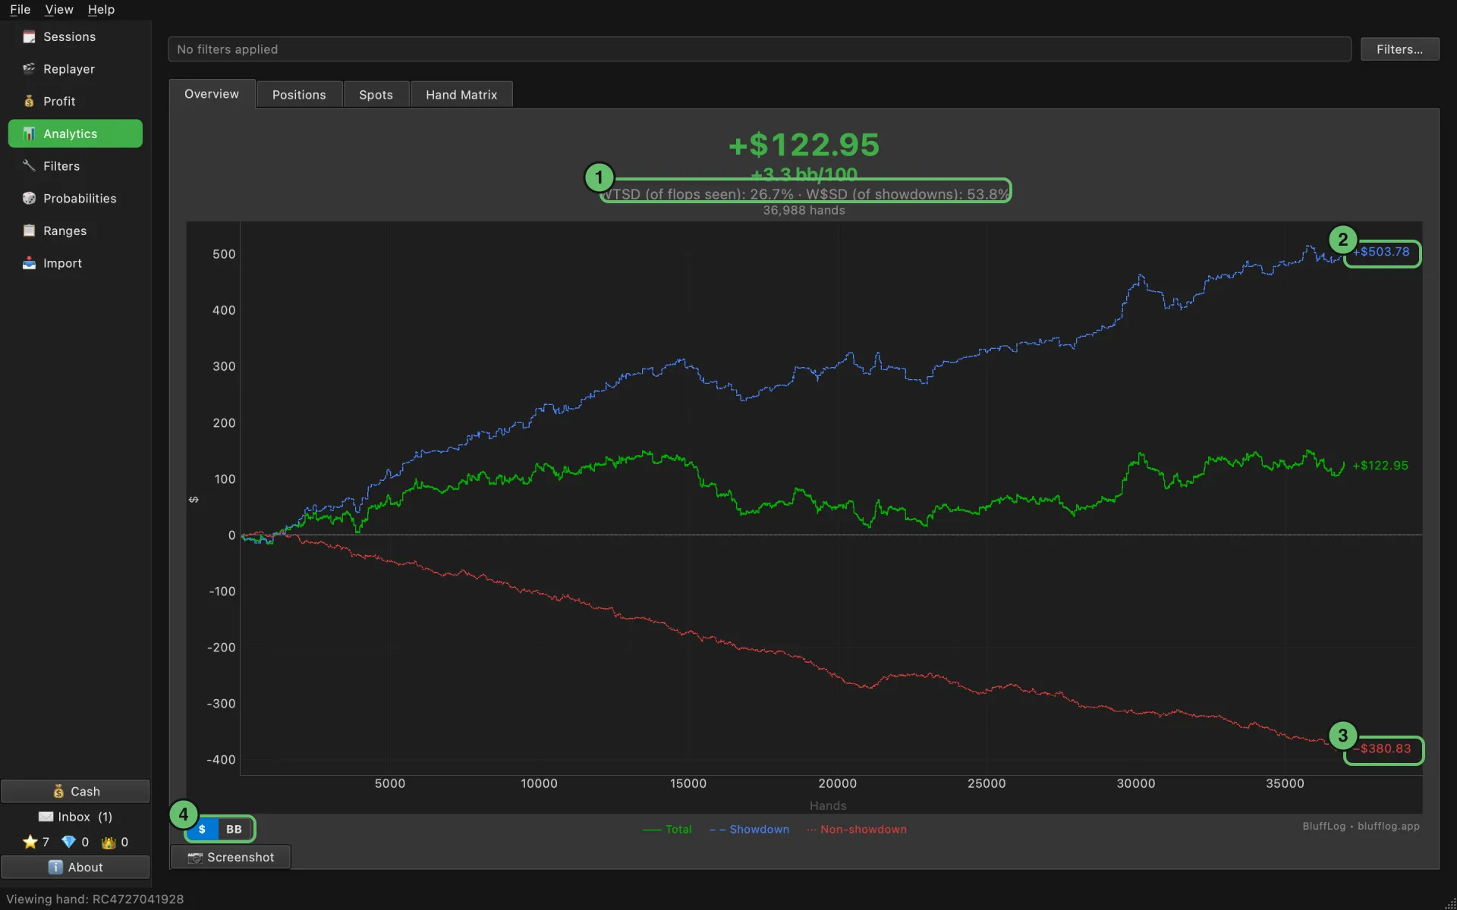Toggle the Non-showdown legend entry
The height and width of the screenshot is (910, 1457).
point(857,830)
